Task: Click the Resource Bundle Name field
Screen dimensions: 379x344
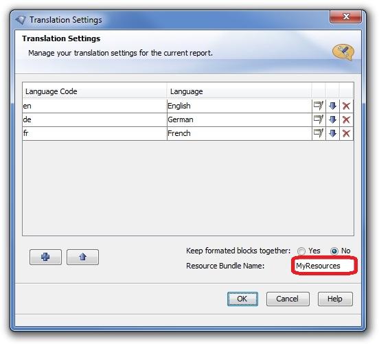Action: pyautogui.click(x=324, y=266)
